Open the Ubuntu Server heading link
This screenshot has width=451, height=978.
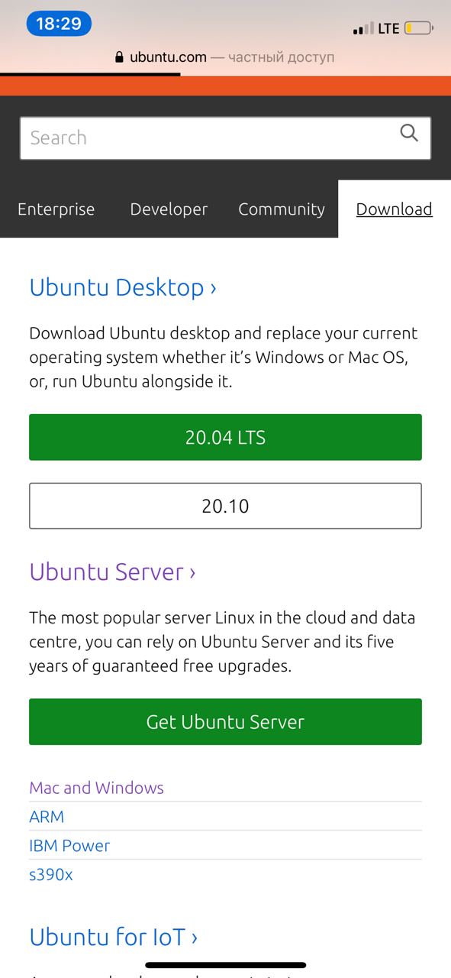pyautogui.click(x=112, y=572)
